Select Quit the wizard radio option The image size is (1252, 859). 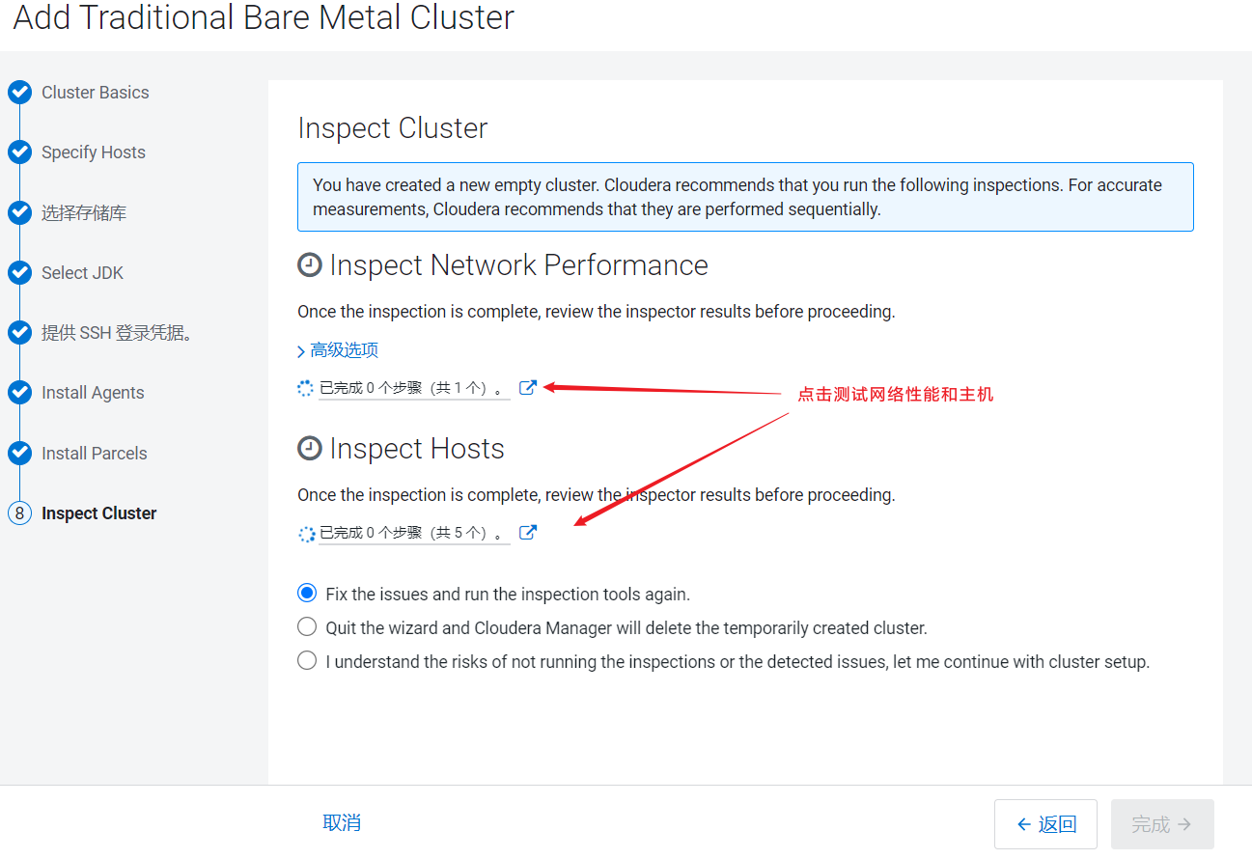point(307,626)
